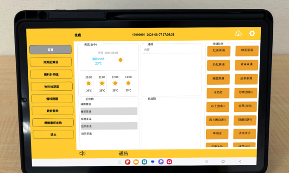The image size is (289, 173).
Task: Tap the 23°C current temperature reading
Action: coord(98,63)
